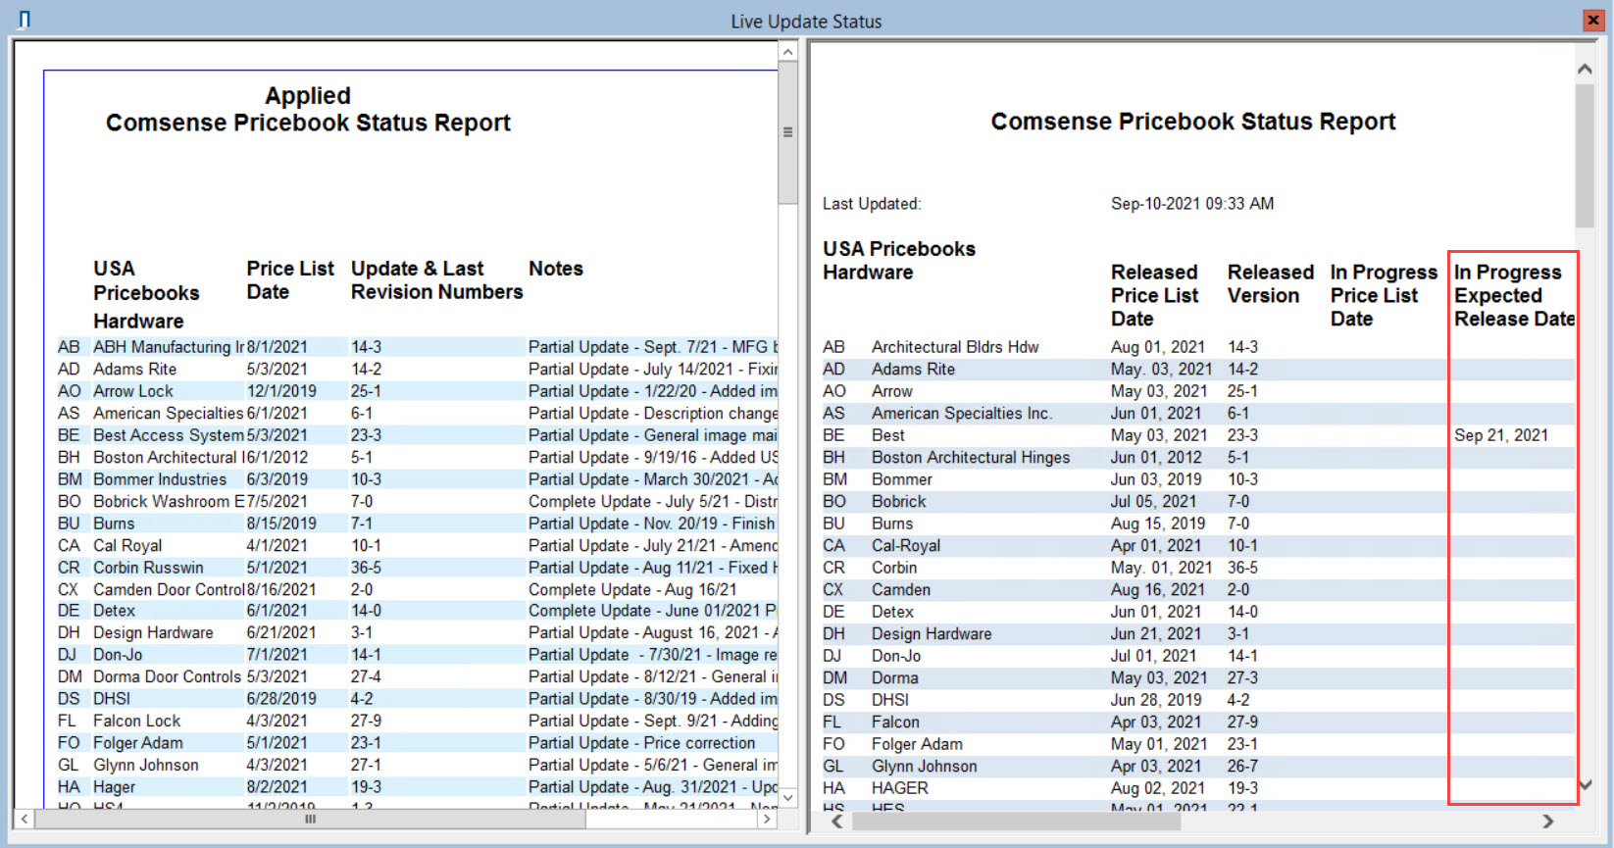Click the left pane vertical scrollbar thumb
The width and height of the screenshot is (1614, 848).
coord(788,132)
